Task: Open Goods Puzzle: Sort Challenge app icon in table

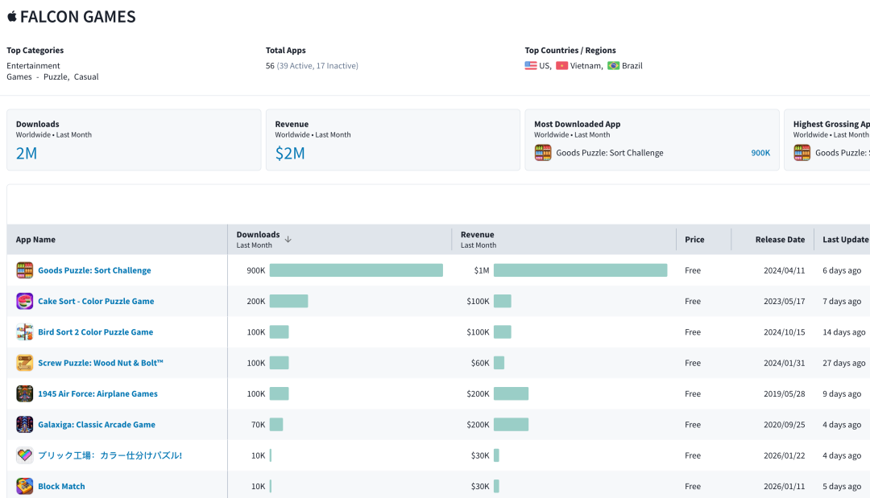Action: pyautogui.click(x=24, y=270)
